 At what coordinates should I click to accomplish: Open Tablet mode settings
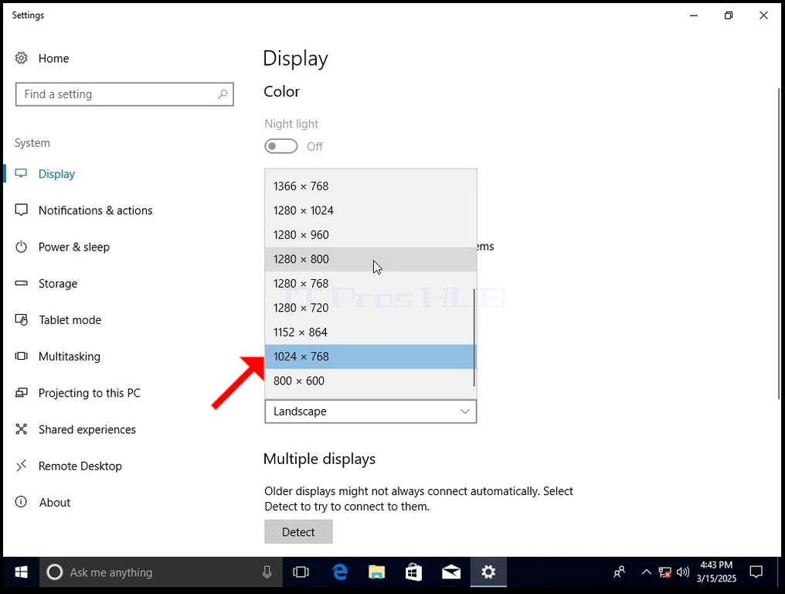(70, 319)
